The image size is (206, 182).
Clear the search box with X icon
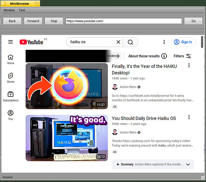point(118,42)
